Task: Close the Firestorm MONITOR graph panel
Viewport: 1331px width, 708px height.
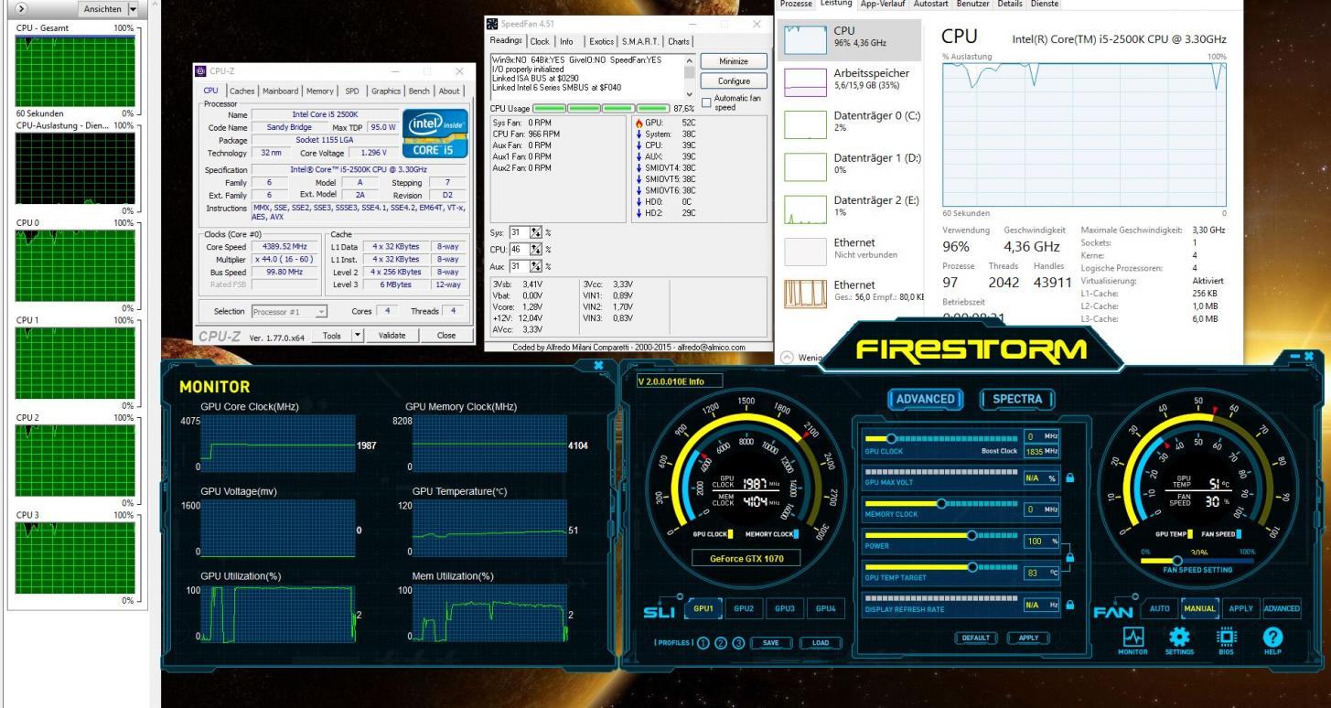Action: point(598,365)
